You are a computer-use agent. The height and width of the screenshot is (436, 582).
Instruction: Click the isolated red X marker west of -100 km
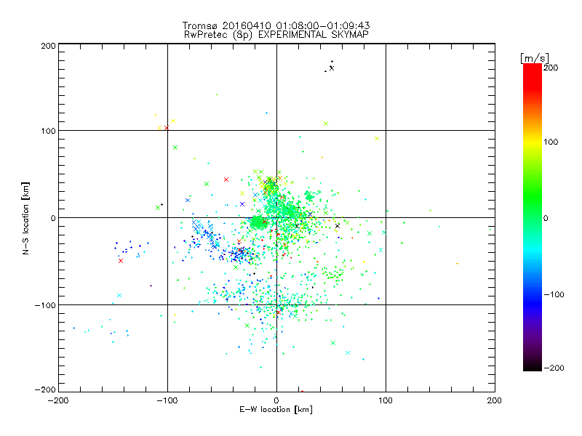point(121,261)
